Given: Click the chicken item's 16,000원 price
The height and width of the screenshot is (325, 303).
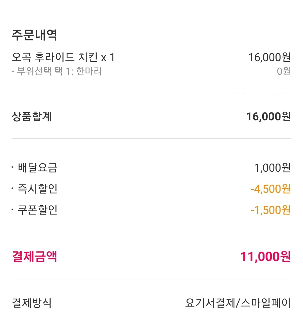Looking at the screenshot, I should tap(269, 57).
